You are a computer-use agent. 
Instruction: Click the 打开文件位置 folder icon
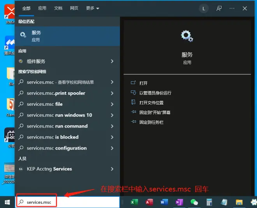[133, 102]
